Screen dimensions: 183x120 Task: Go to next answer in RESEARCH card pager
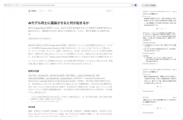tap(165, 108)
